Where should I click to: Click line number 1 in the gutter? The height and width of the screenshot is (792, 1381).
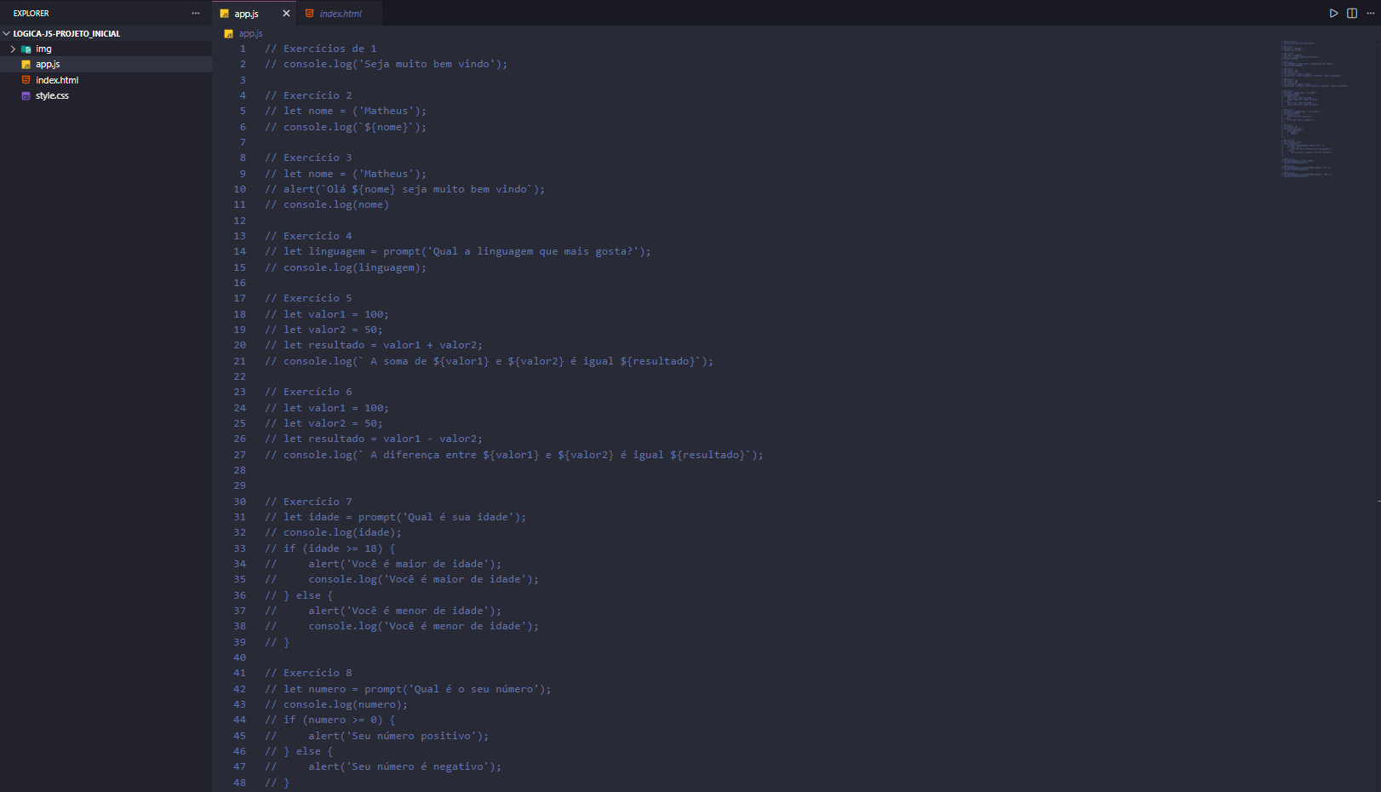pos(243,49)
